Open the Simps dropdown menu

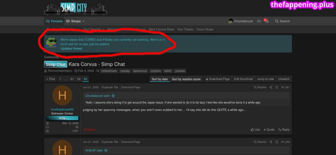[x=75, y=21]
